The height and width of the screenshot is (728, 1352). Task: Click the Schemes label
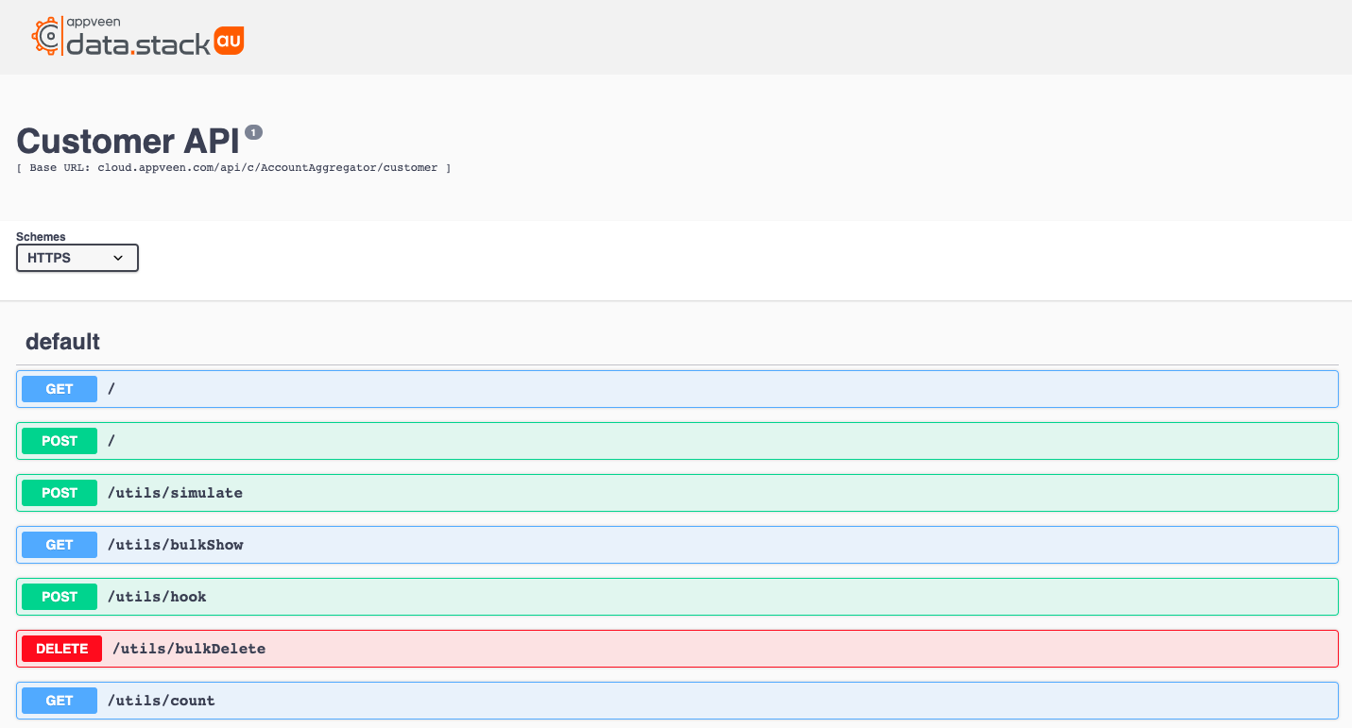pos(41,237)
